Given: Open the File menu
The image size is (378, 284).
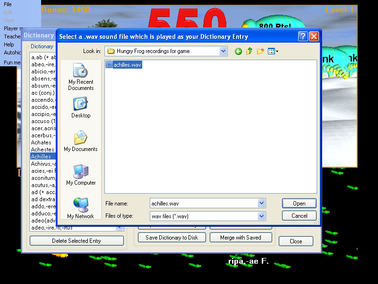Looking at the screenshot, I should pos(8,4).
